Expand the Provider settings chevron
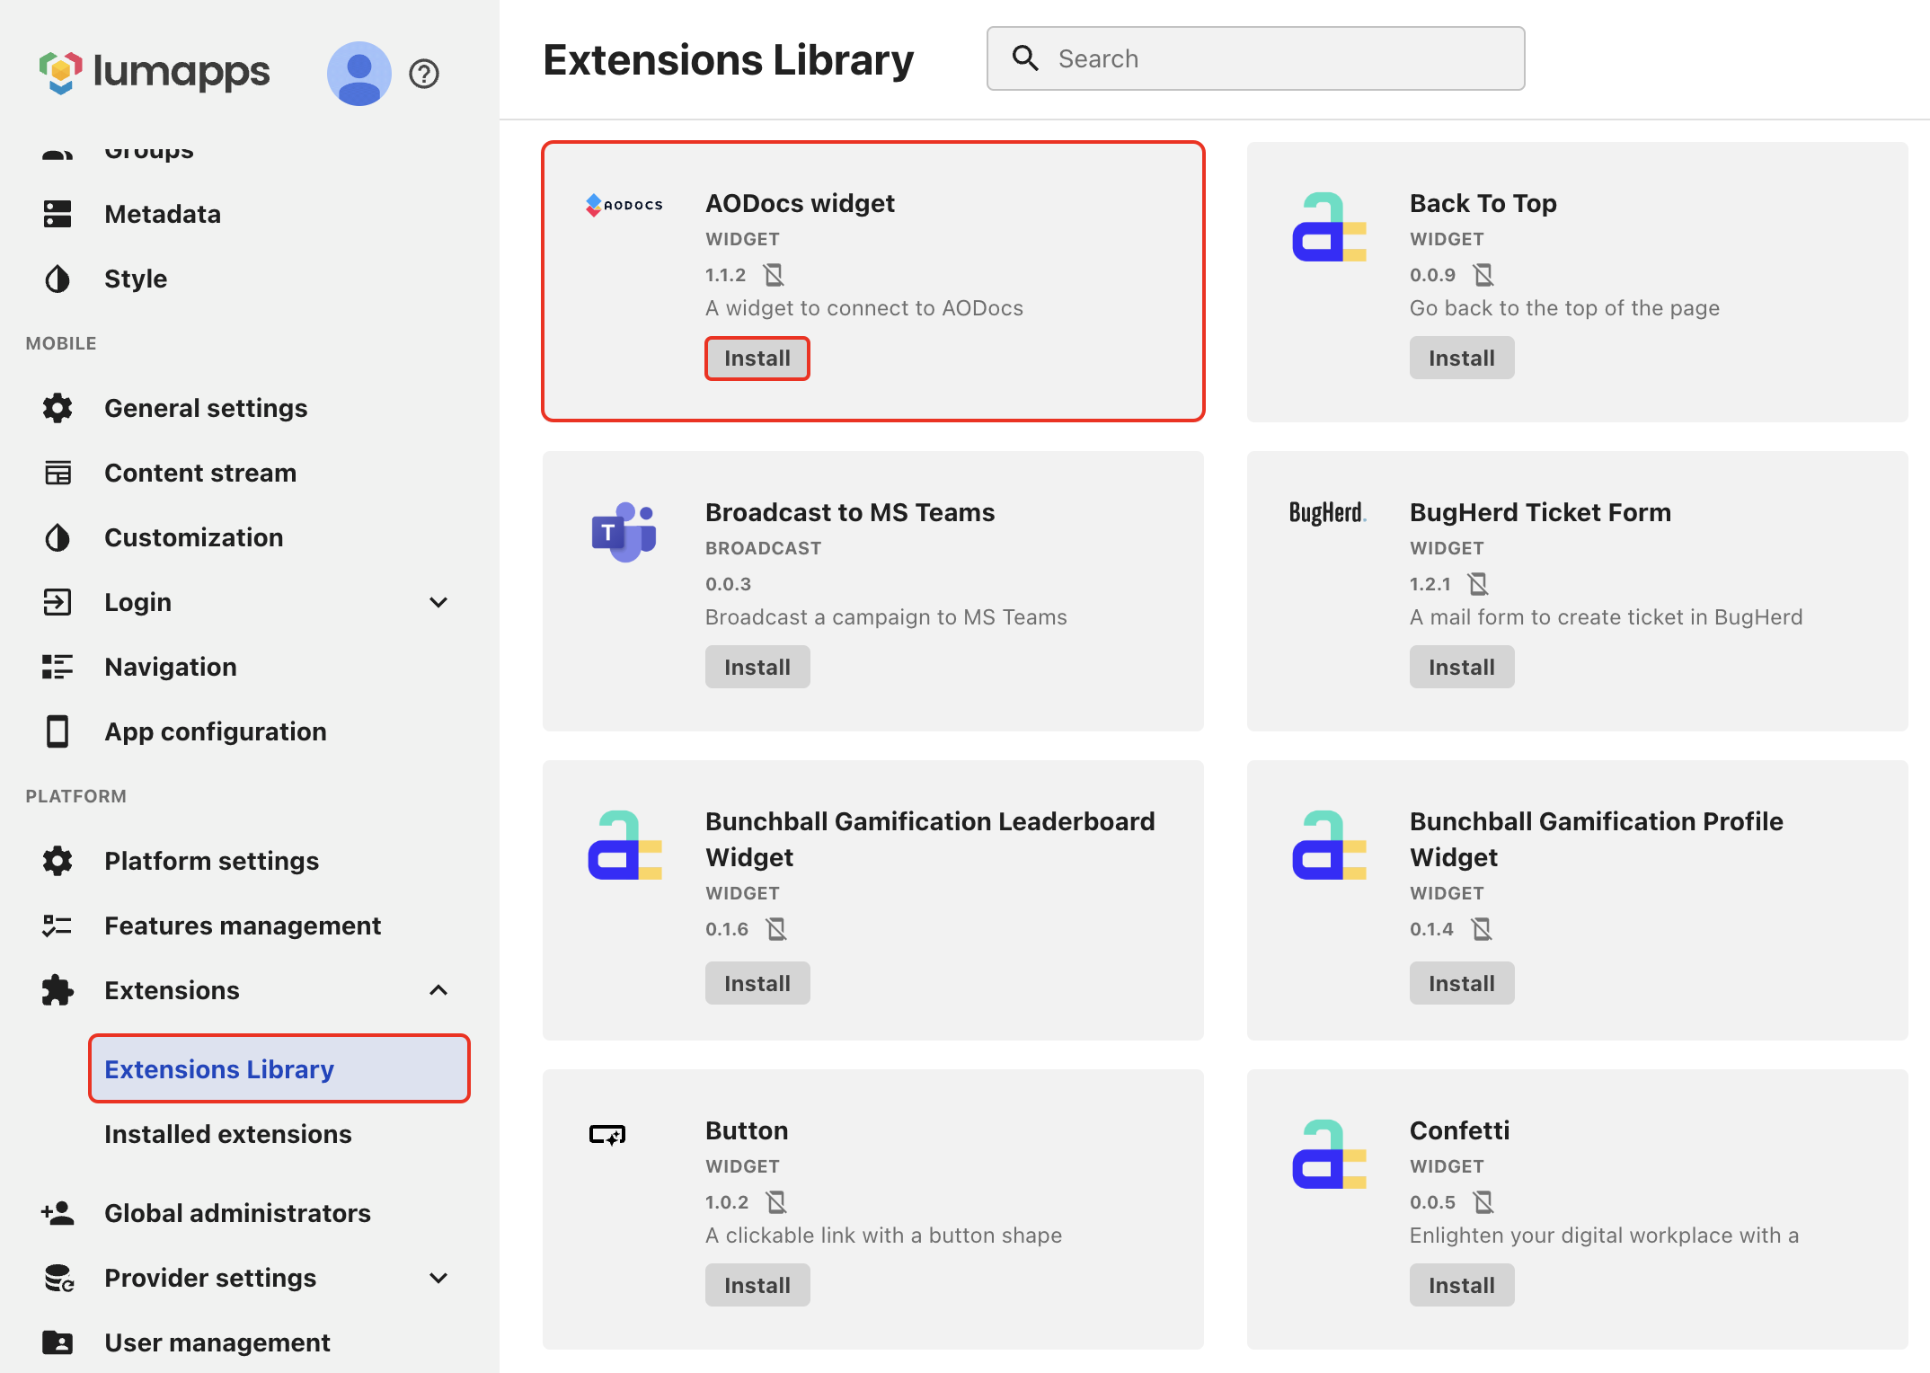 click(x=438, y=1278)
